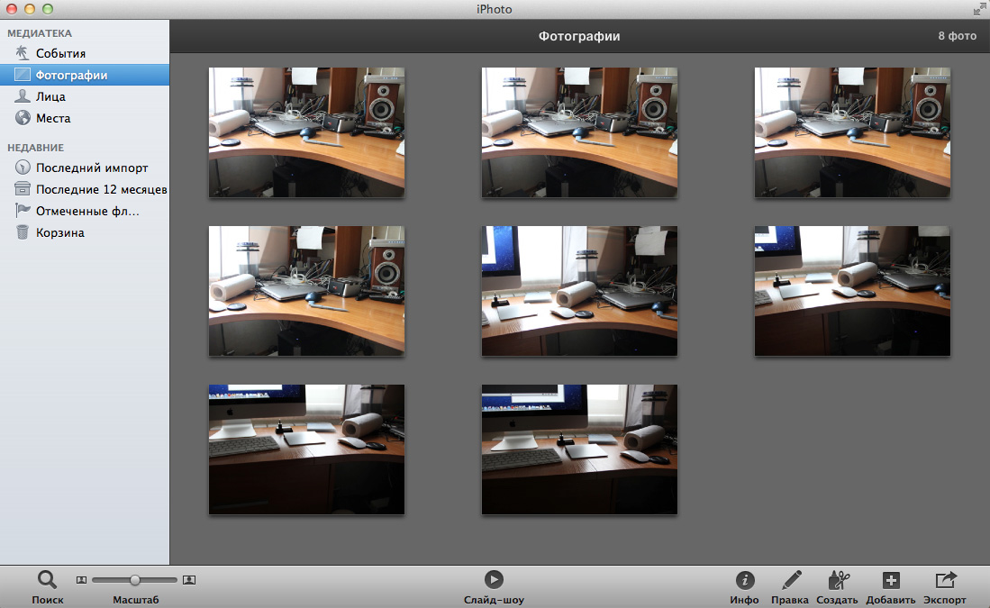Show Последние 12 месяцев photos
Screen dimensions: 990x608
[101, 190]
